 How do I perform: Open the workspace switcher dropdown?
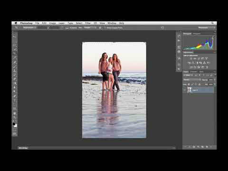(x=207, y=28)
